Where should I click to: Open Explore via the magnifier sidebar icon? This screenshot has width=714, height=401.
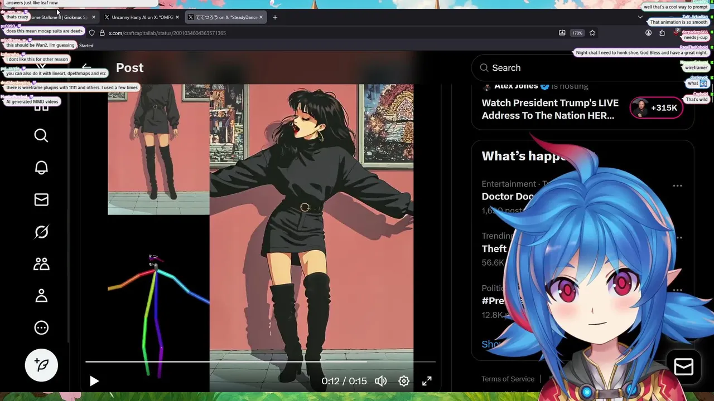[x=41, y=135]
